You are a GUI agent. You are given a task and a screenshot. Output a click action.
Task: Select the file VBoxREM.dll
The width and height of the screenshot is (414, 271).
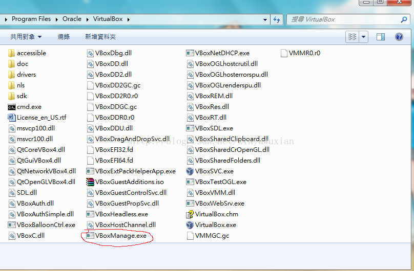pos(210,96)
